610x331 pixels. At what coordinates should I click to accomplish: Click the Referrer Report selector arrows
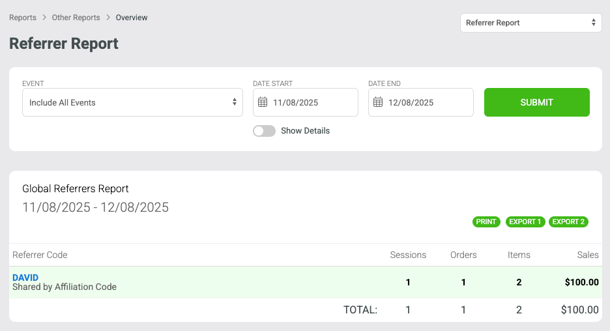tap(593, 23)
